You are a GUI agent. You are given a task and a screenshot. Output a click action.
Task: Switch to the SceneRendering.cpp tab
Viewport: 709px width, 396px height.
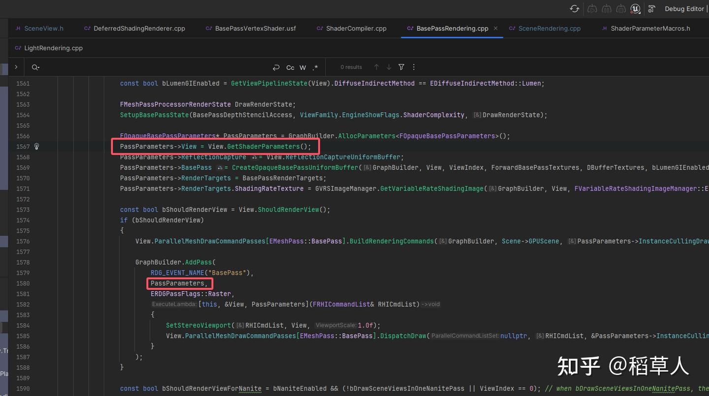[x=549, y=28]
